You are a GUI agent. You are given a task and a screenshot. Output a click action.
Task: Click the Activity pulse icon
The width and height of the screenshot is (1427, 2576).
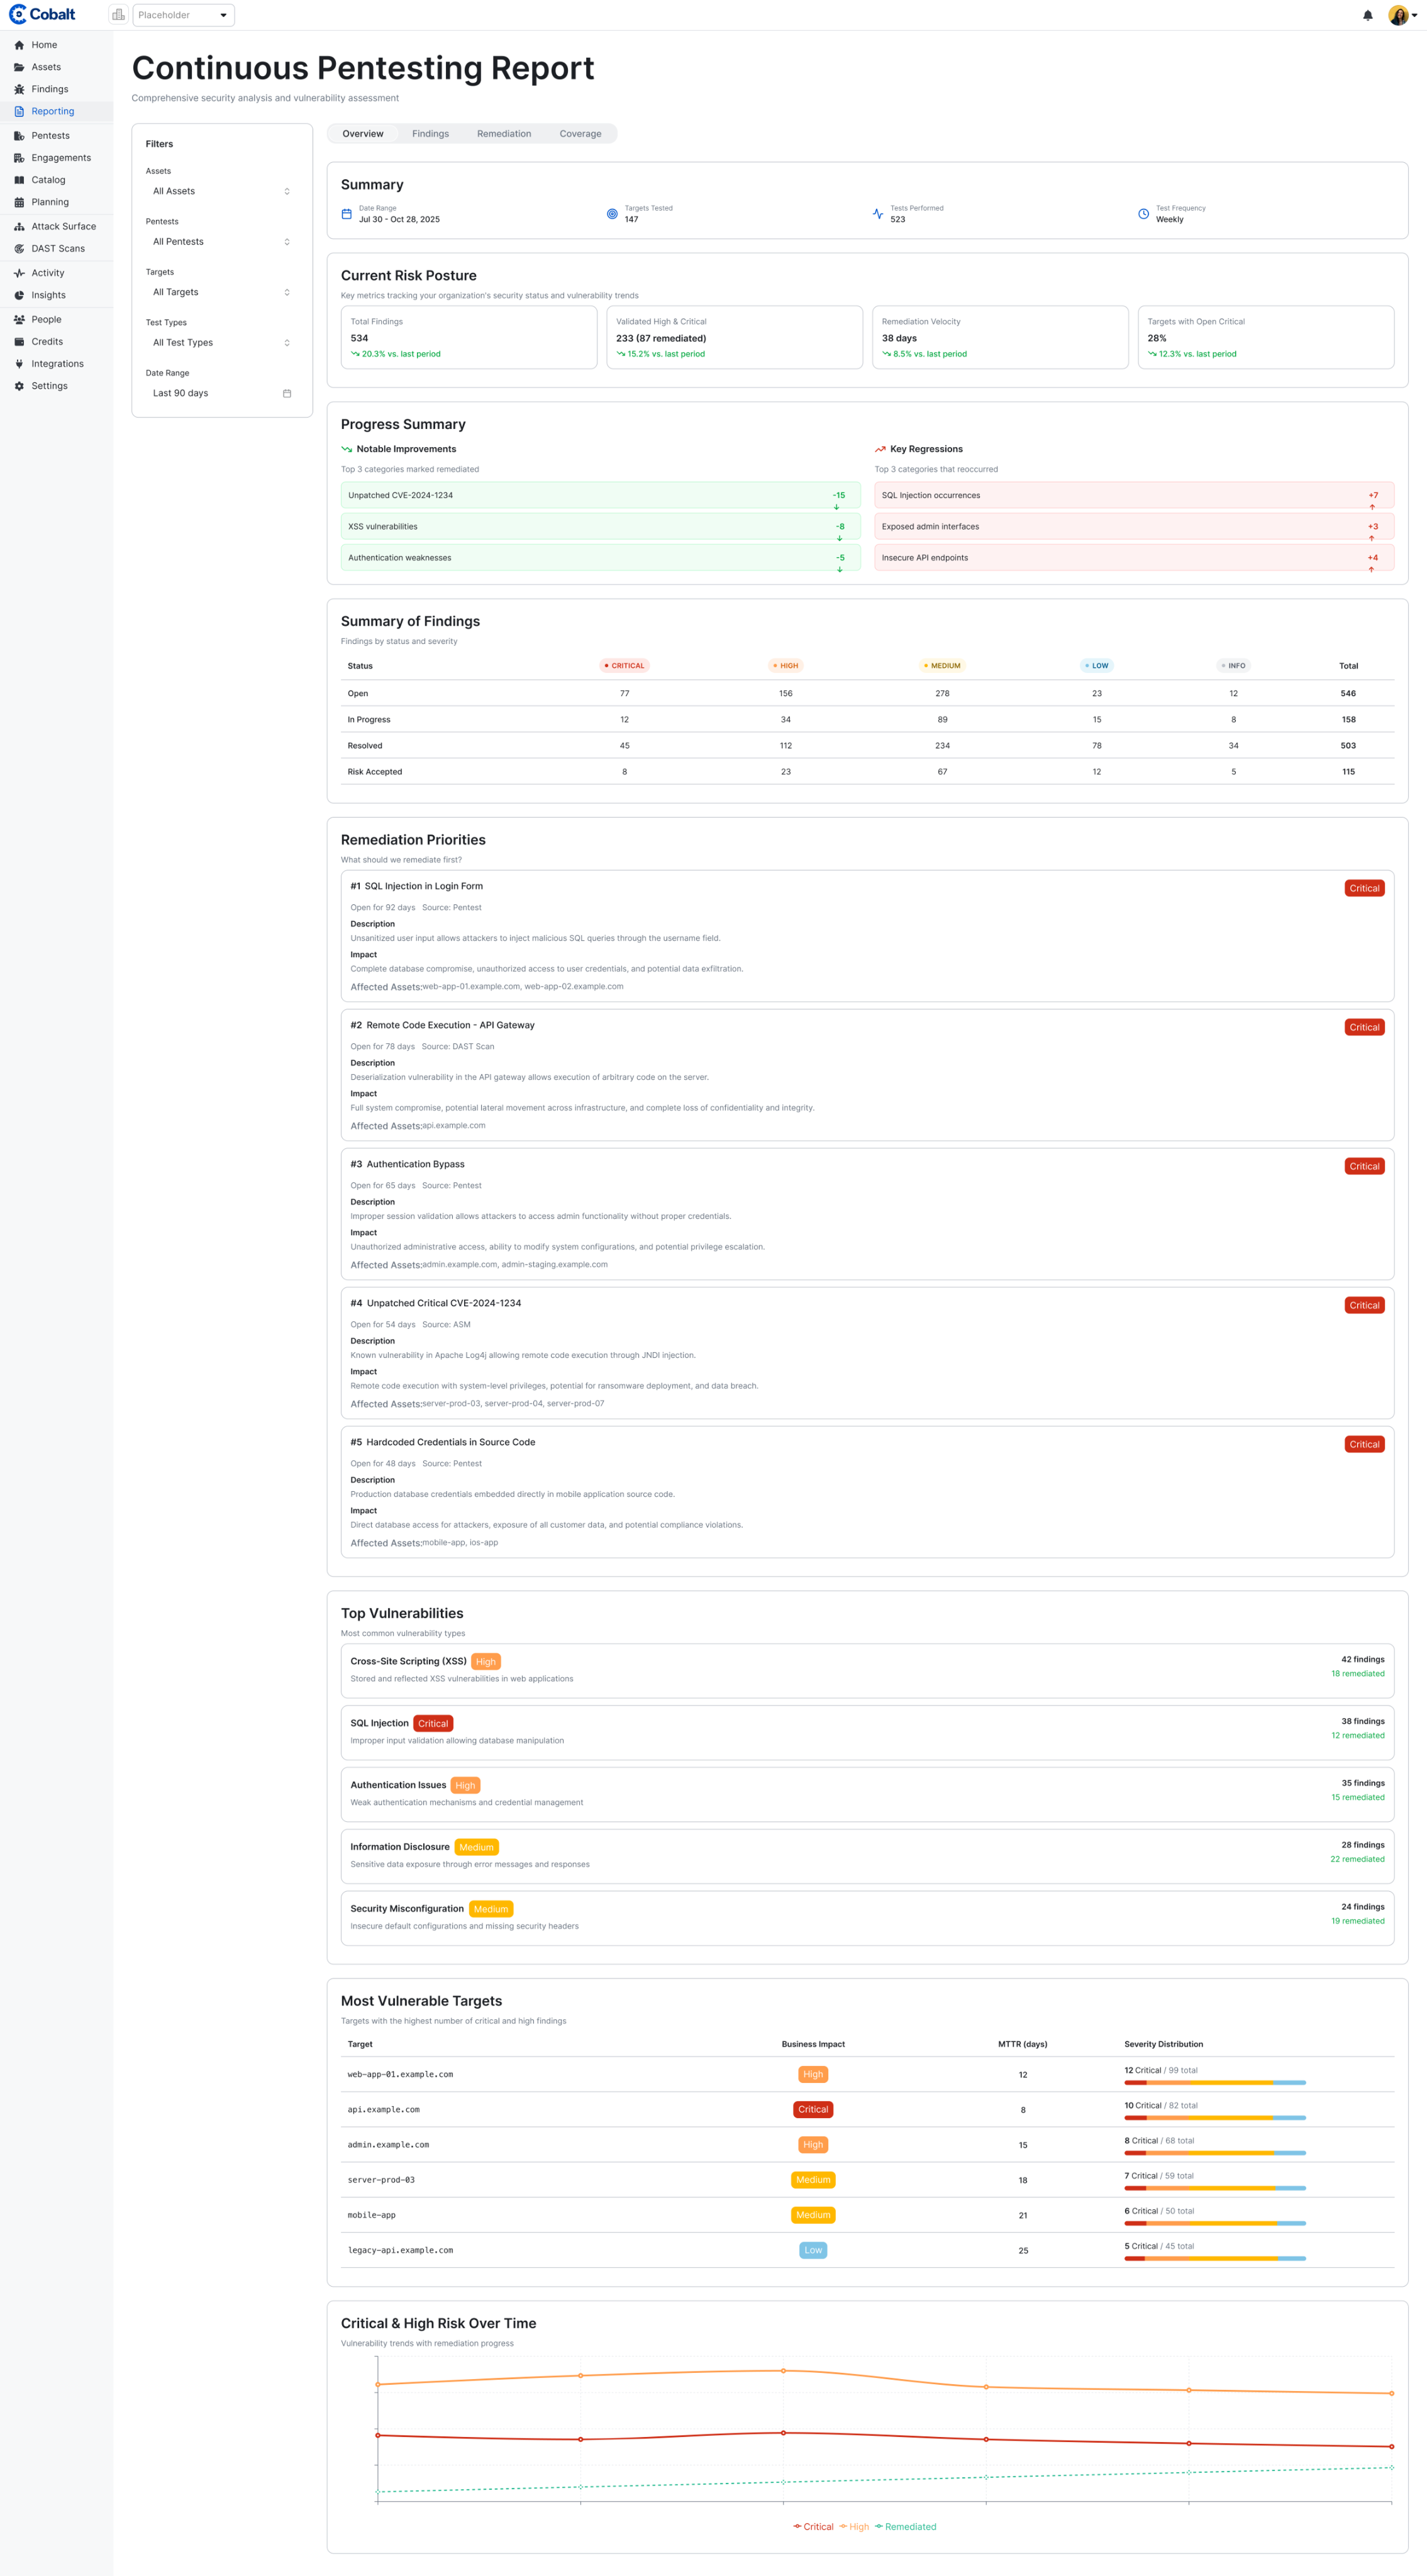pos(19,273)
